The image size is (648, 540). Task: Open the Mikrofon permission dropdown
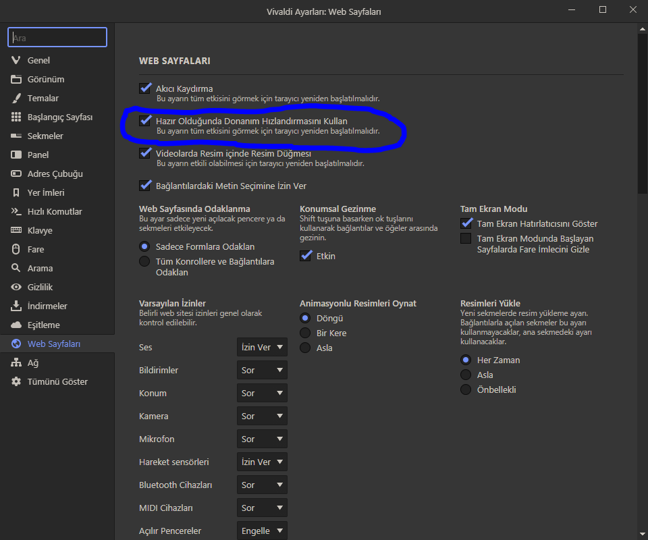pyautogui.click(x=262, y=439)
